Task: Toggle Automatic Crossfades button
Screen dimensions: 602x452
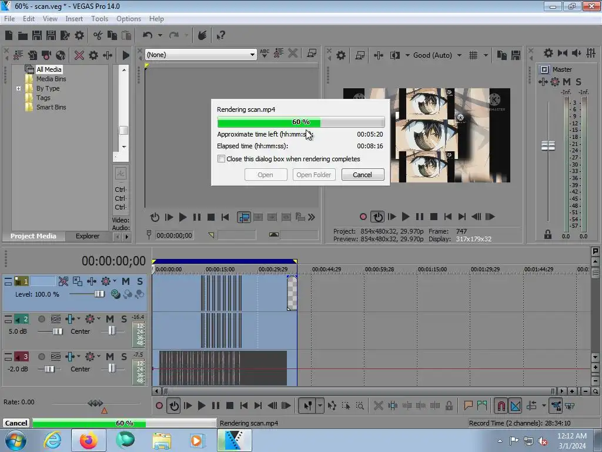Action: pos(516,406)
